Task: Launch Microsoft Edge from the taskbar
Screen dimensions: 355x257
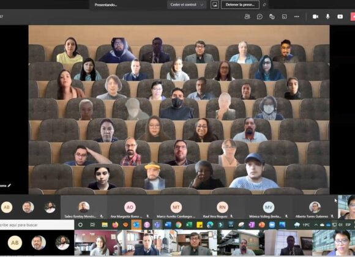Action: tap(210, 225)
